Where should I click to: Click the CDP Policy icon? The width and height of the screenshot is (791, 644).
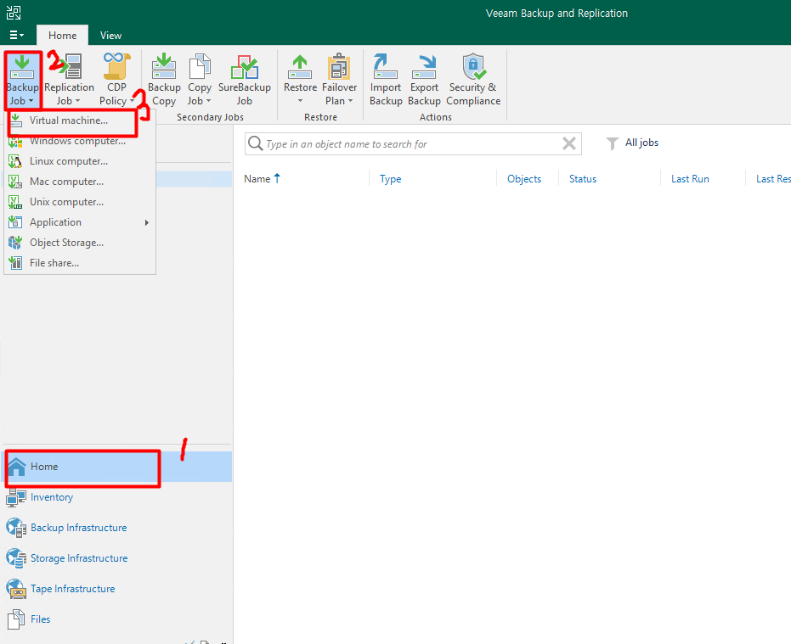coord(116,66)
